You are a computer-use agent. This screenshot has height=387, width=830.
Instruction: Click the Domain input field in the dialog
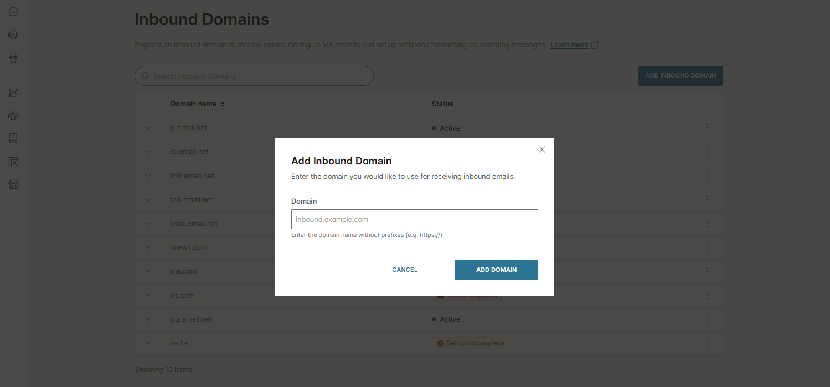pos(414,219)
